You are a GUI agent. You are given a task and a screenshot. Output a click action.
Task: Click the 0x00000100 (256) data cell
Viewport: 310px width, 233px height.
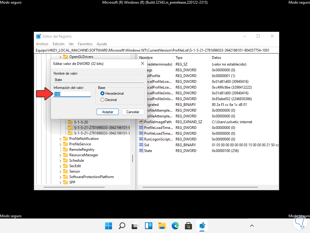pyautogui.click(x=225, y=151)
